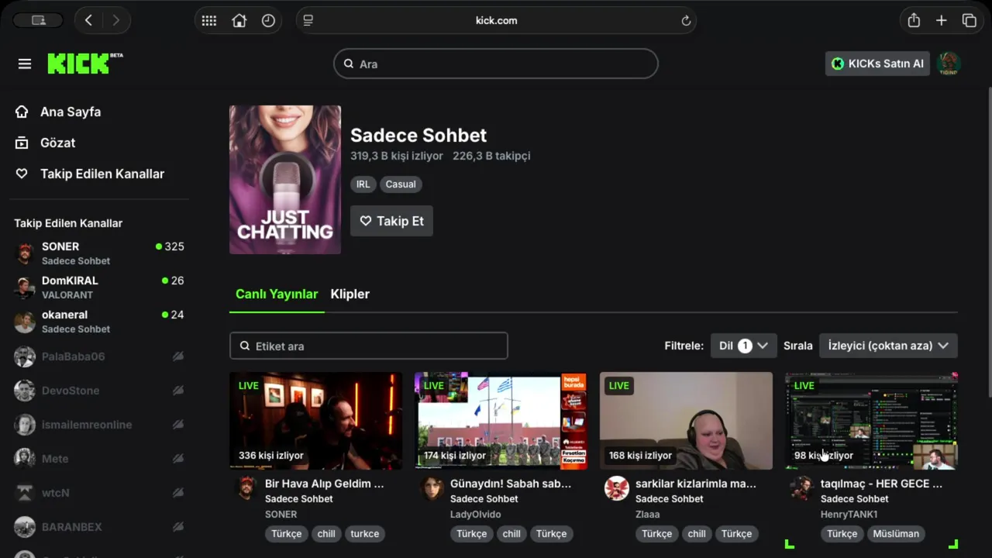Click stream title 'sarkilar kizlarimla ma...'
The image size is (992, 558).
pos(696,484)
